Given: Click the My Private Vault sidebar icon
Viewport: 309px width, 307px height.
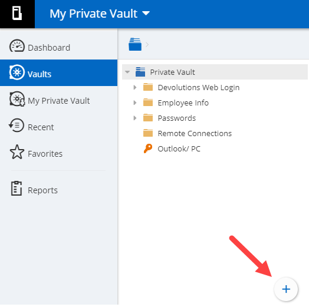Looking at the screenshot, I should 17,99.
